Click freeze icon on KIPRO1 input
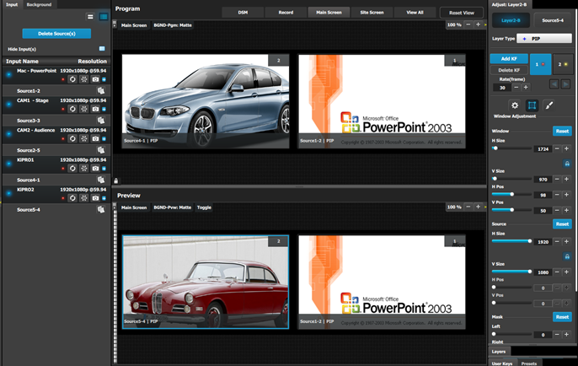The height and width of the screenshot is (366, 578). pyautogui.click(x=84, y=169)
